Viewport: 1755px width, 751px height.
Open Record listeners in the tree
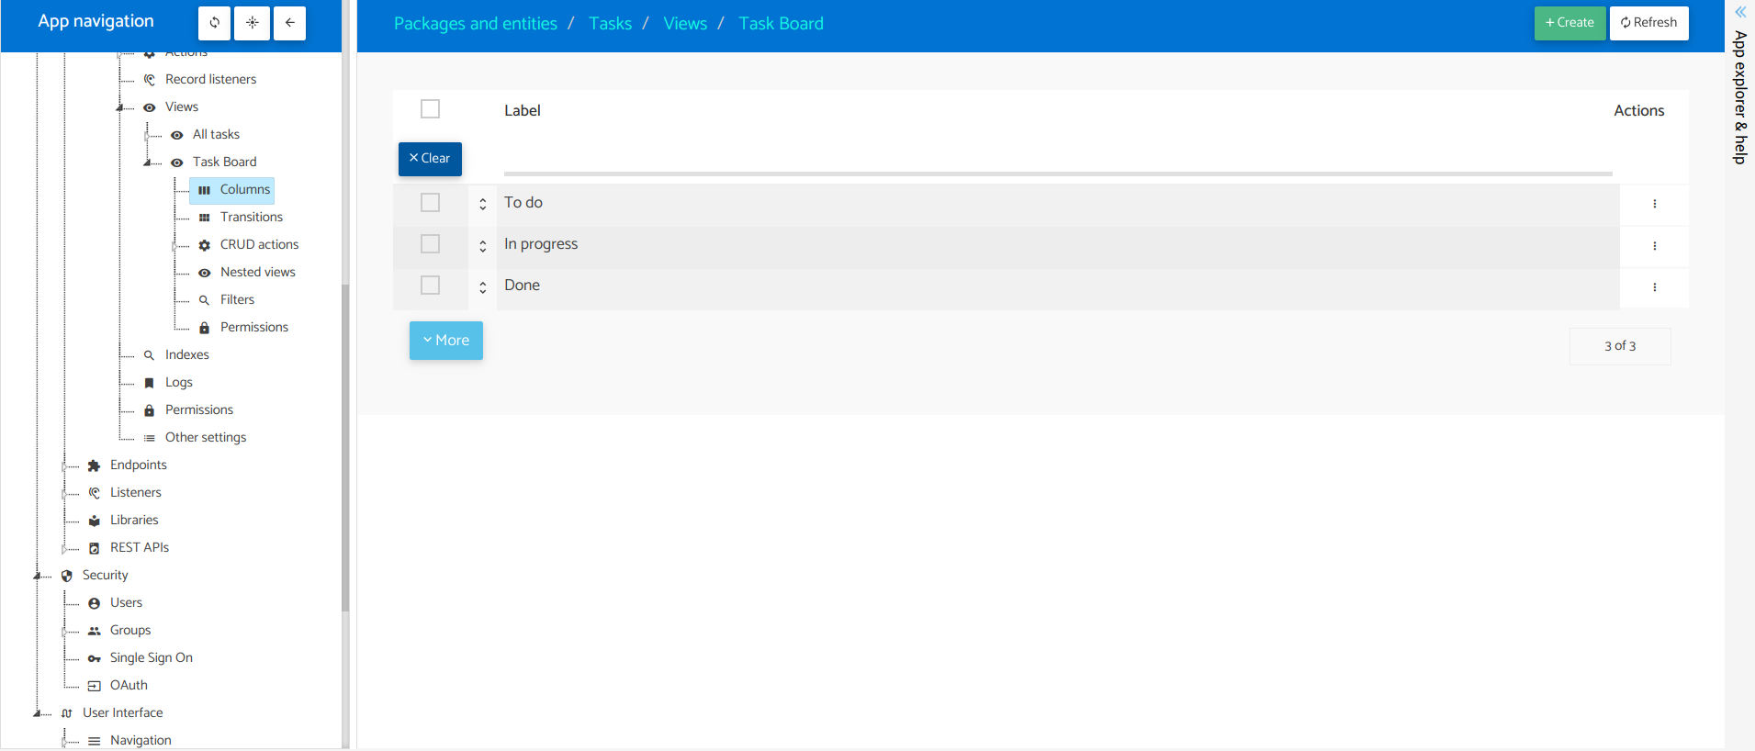211,80
